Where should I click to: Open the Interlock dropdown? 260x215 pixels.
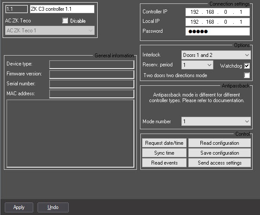click(x=216, y=55)
